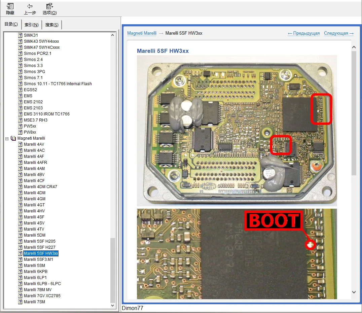Switch to the Search (搜索) tab
362x313 pixels.
point(52,25)
